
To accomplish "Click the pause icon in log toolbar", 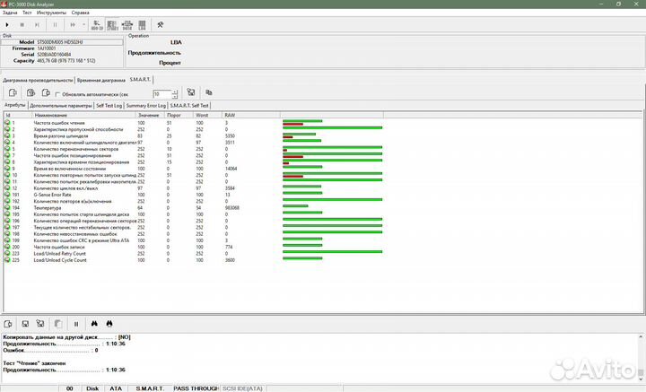I will 76,323.
